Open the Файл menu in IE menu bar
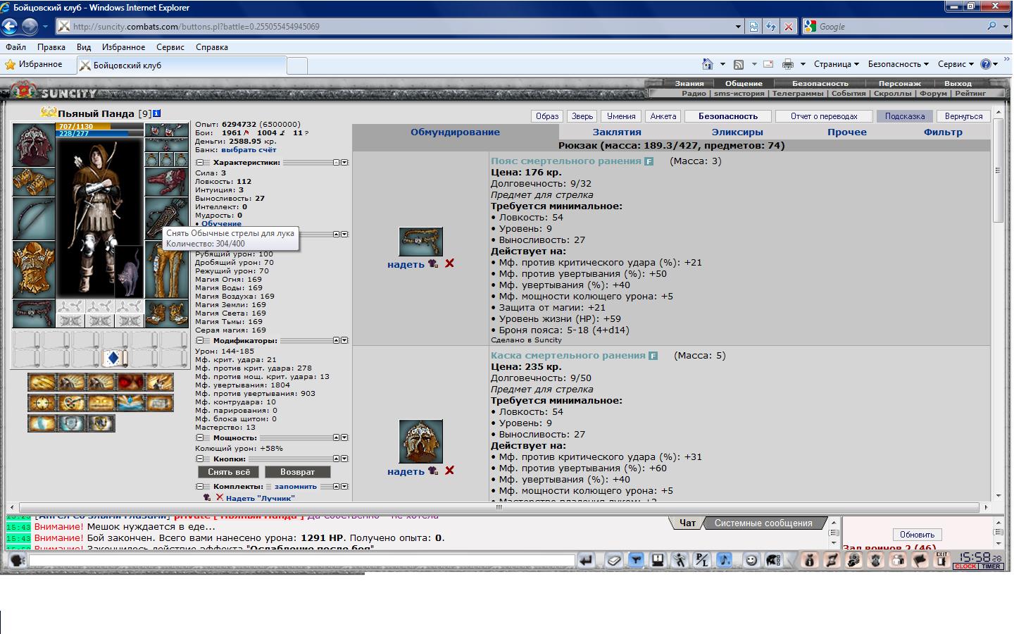This screenshot has height=634, width=1014. pos(15,47)
